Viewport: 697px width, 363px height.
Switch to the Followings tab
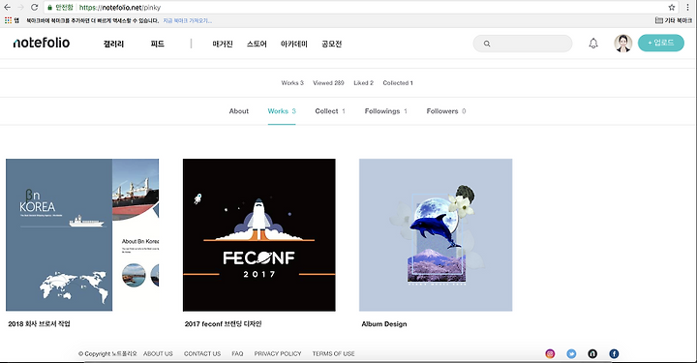click(x=386, y=111)
